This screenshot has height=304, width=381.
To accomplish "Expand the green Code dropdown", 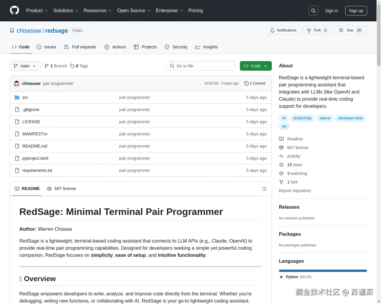I will (x=255, y=66).
